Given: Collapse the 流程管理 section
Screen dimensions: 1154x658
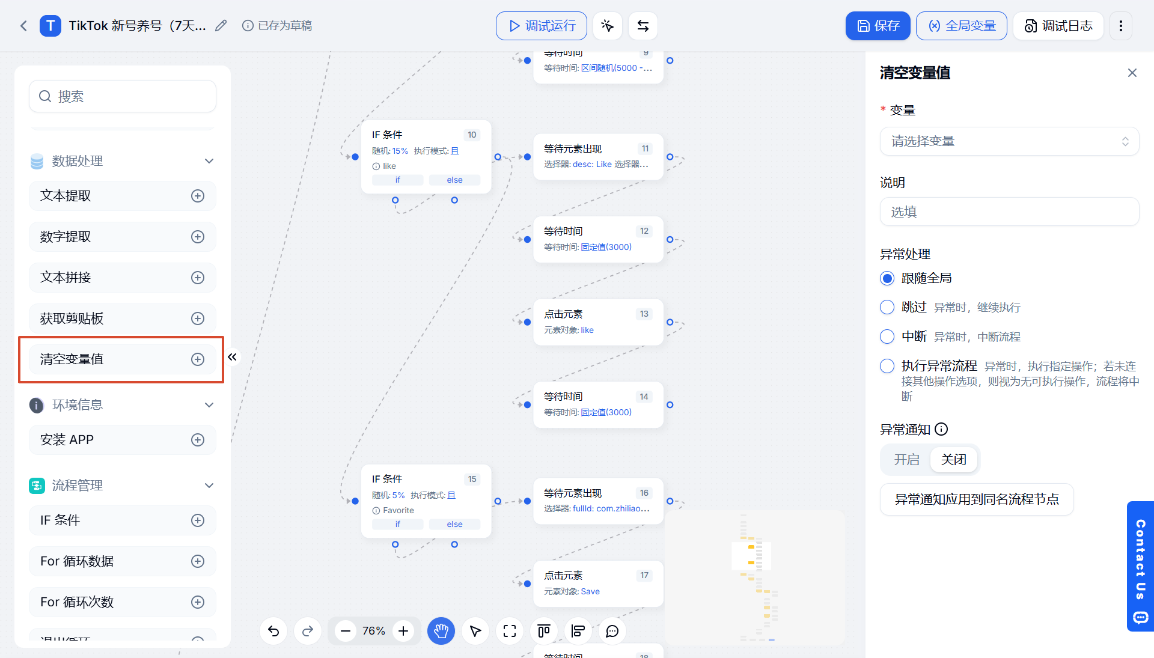Looking at the screenshot, I should (x=209, y=486).
